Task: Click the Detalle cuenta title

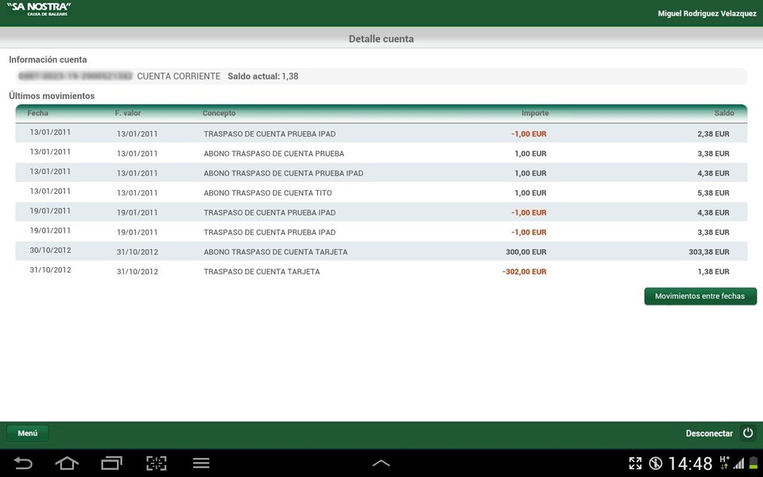Action: click(381, 39)
